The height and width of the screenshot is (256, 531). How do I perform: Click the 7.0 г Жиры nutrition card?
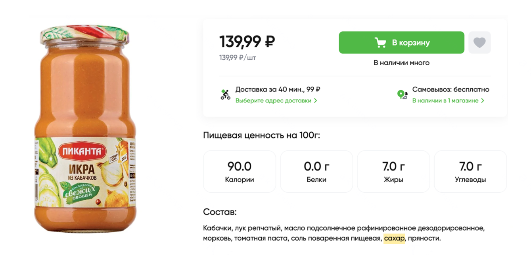(393, 171)
